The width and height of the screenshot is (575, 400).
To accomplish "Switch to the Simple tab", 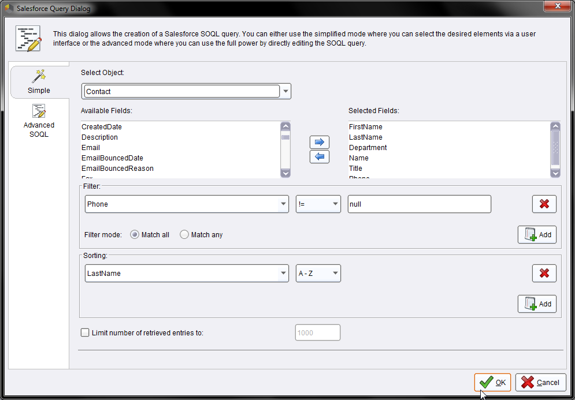I will 39,81.
